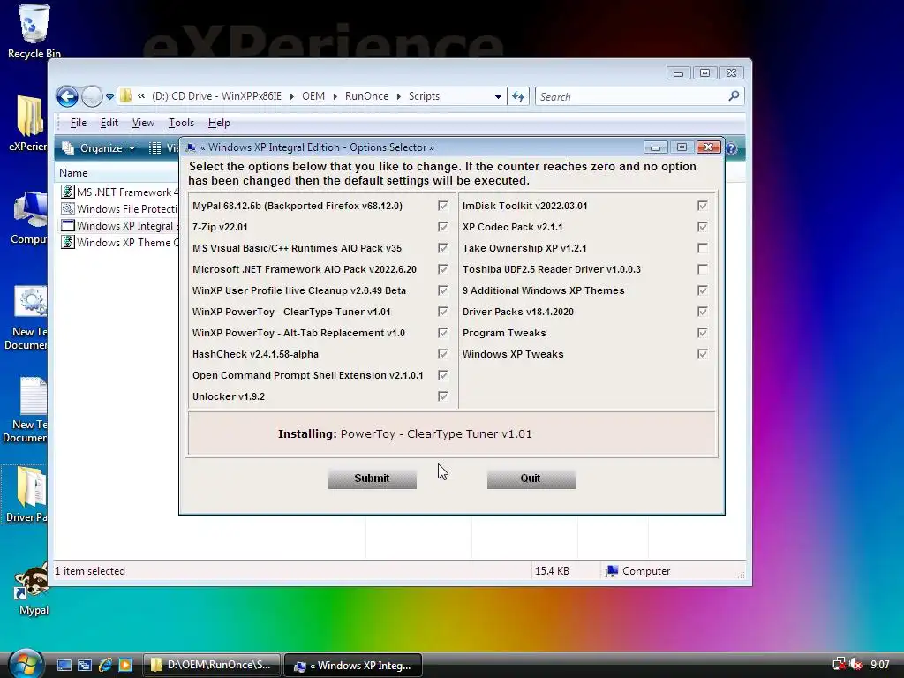Expand the arrow after OEM in path
This screenshot has width=904, height=678.
pyautogui.click(x=335, y=96)
